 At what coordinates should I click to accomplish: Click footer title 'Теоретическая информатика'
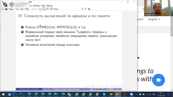click(x=66, y=89)
